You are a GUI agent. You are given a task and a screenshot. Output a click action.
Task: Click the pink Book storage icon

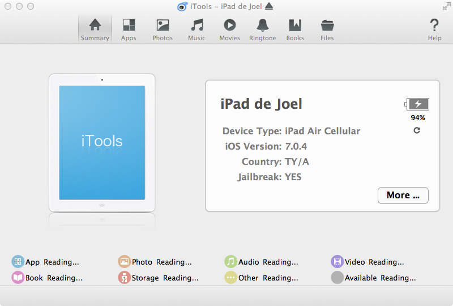[x=18, y=277]
